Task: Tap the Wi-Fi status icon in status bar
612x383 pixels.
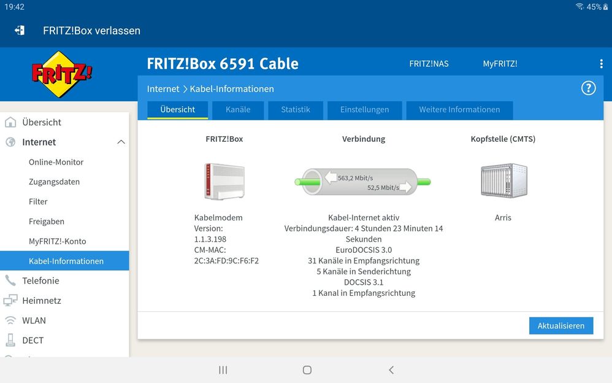Action: point(579,7)
